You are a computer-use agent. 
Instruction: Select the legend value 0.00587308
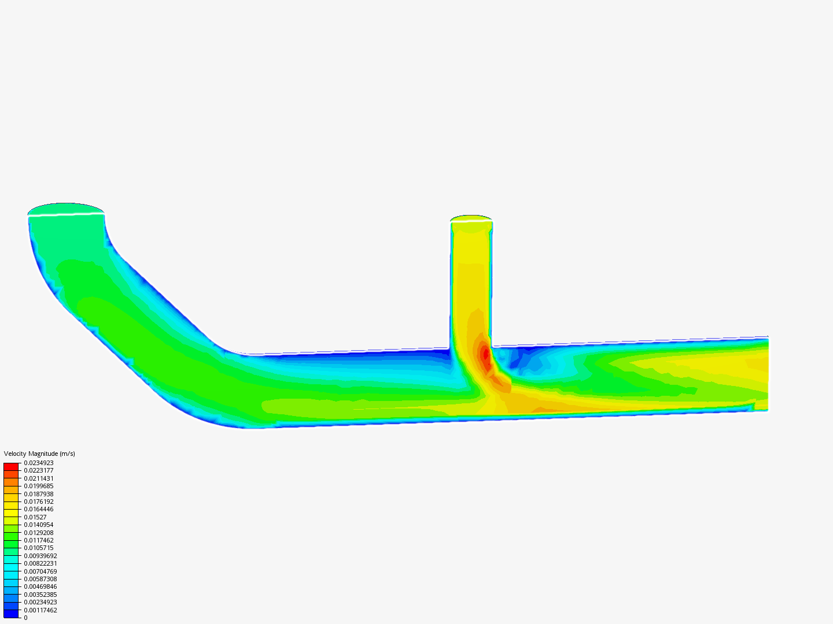click(x=40, y=579)
